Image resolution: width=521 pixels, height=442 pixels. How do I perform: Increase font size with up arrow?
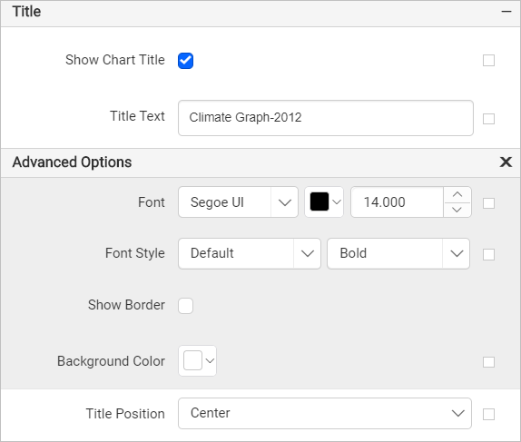457,195
